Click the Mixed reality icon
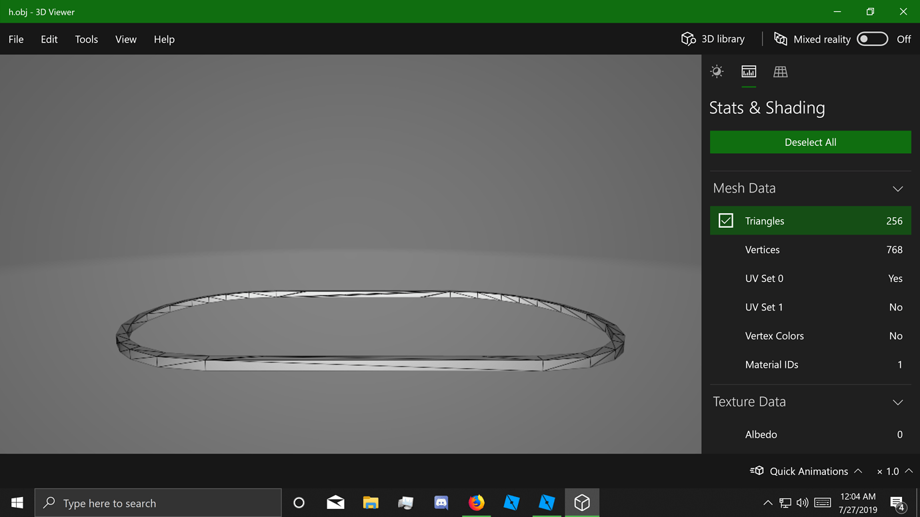This screenshot has width=920, height=517. [x=780, y=39]
